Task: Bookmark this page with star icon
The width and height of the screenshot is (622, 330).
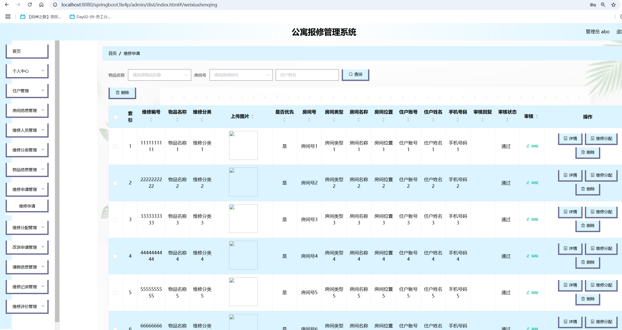Action: pyautogui.click(x=613, y=5)
